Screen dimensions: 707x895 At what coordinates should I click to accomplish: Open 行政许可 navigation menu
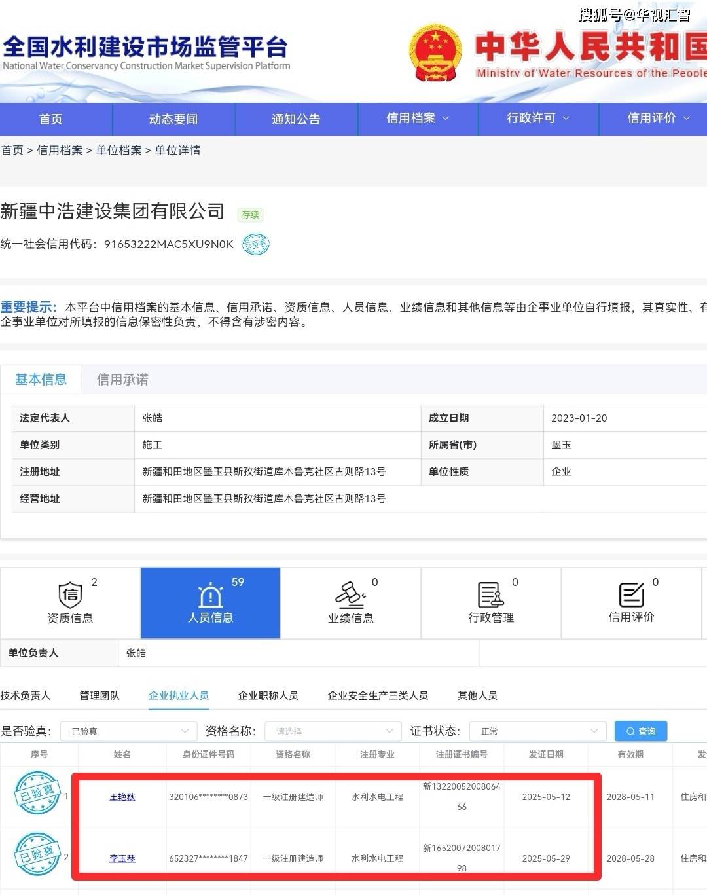[538, 119]
